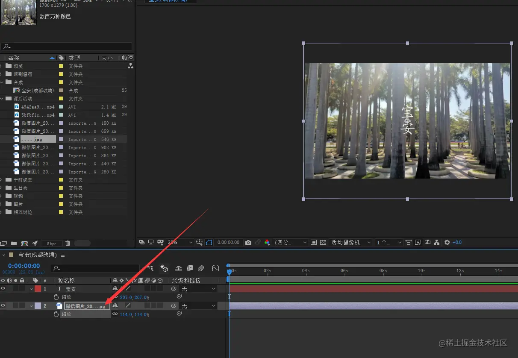Open parent dropdown 无 for layer 2
Viewport: 518px width, 358px height.
point(198,306)
